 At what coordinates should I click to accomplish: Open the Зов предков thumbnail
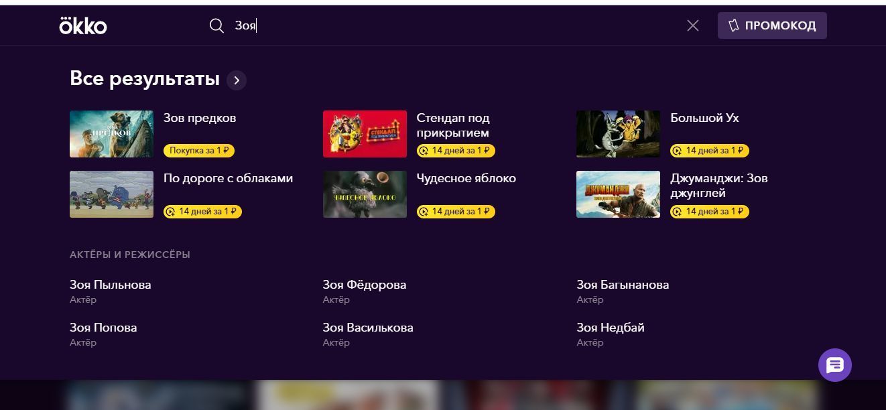(x=111, y=134)
